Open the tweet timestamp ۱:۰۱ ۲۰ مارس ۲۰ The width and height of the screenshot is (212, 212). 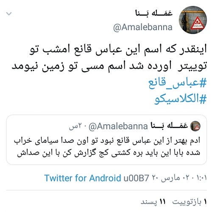179,178
